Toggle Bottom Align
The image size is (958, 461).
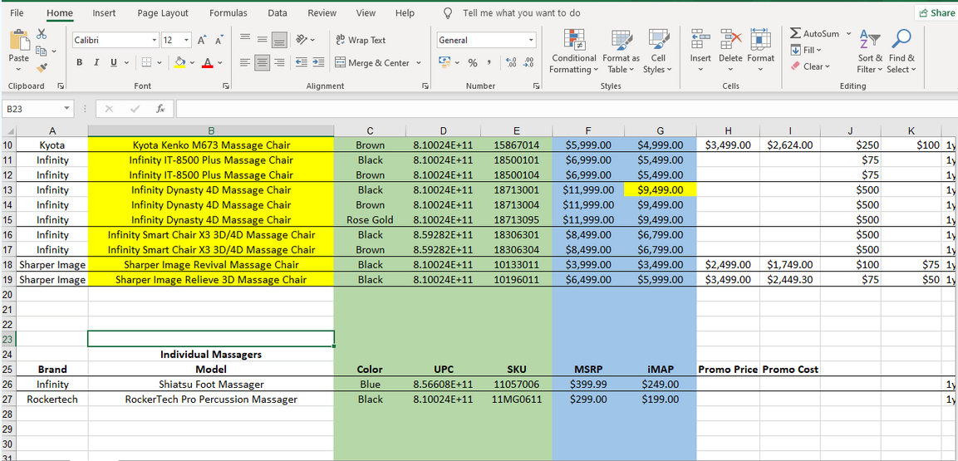pyautogui.click(x=280, y=40)
